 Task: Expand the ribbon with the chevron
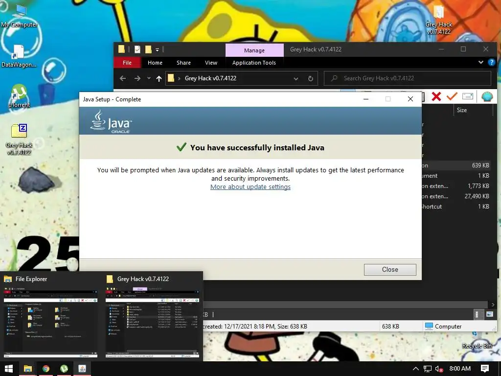[x=480, y=62]
